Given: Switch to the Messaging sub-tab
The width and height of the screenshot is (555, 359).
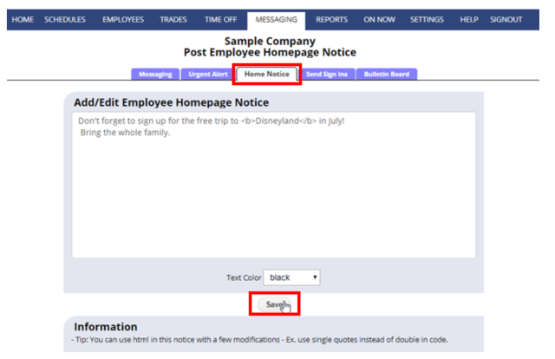Looking at the screenshot, I should (155, 75).
